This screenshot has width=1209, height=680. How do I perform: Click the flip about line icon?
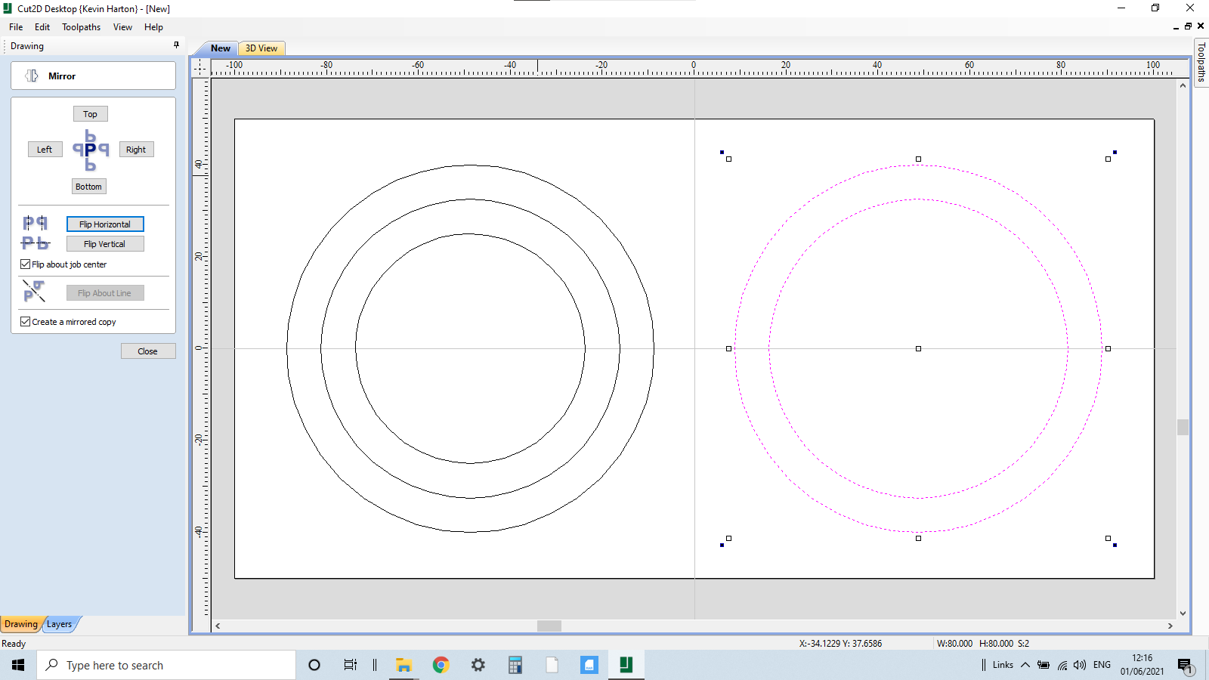[34, 291]
